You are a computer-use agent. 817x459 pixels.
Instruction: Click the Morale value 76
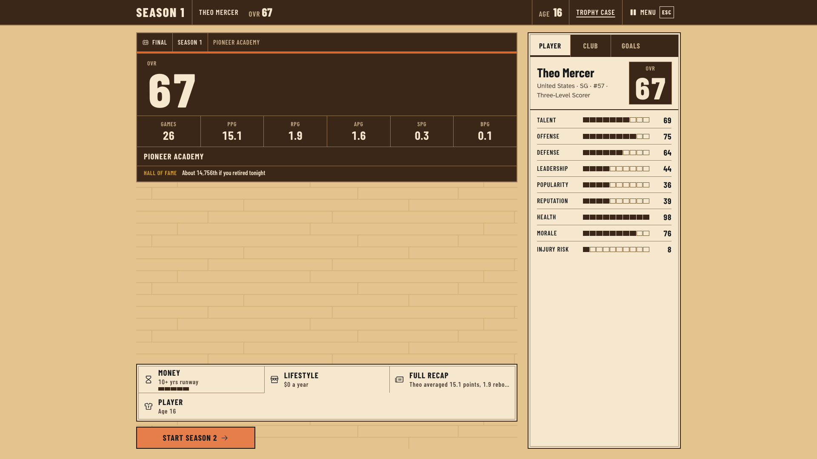click(x=667, y=234)
